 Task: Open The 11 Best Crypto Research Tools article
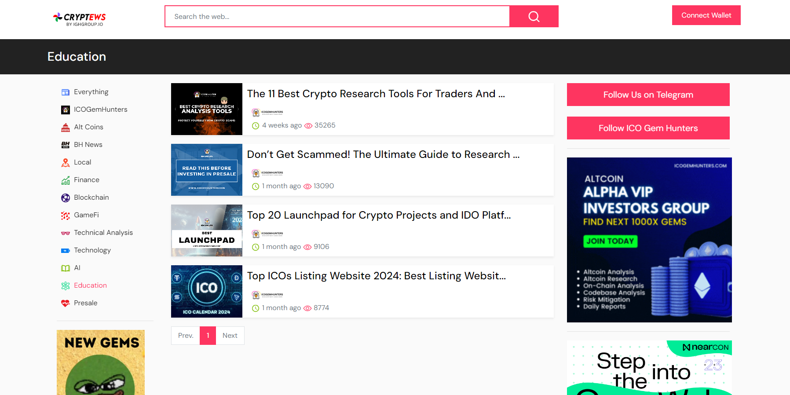376,94
